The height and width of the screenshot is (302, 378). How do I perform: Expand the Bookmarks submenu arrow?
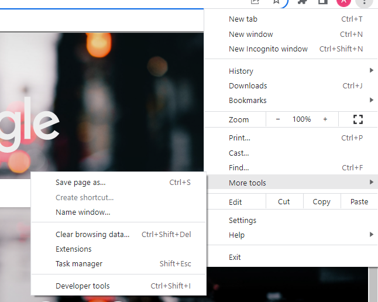pos(371,100)
